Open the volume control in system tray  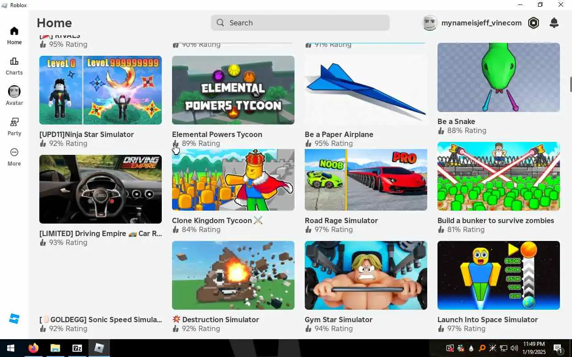tap(514, 348)
